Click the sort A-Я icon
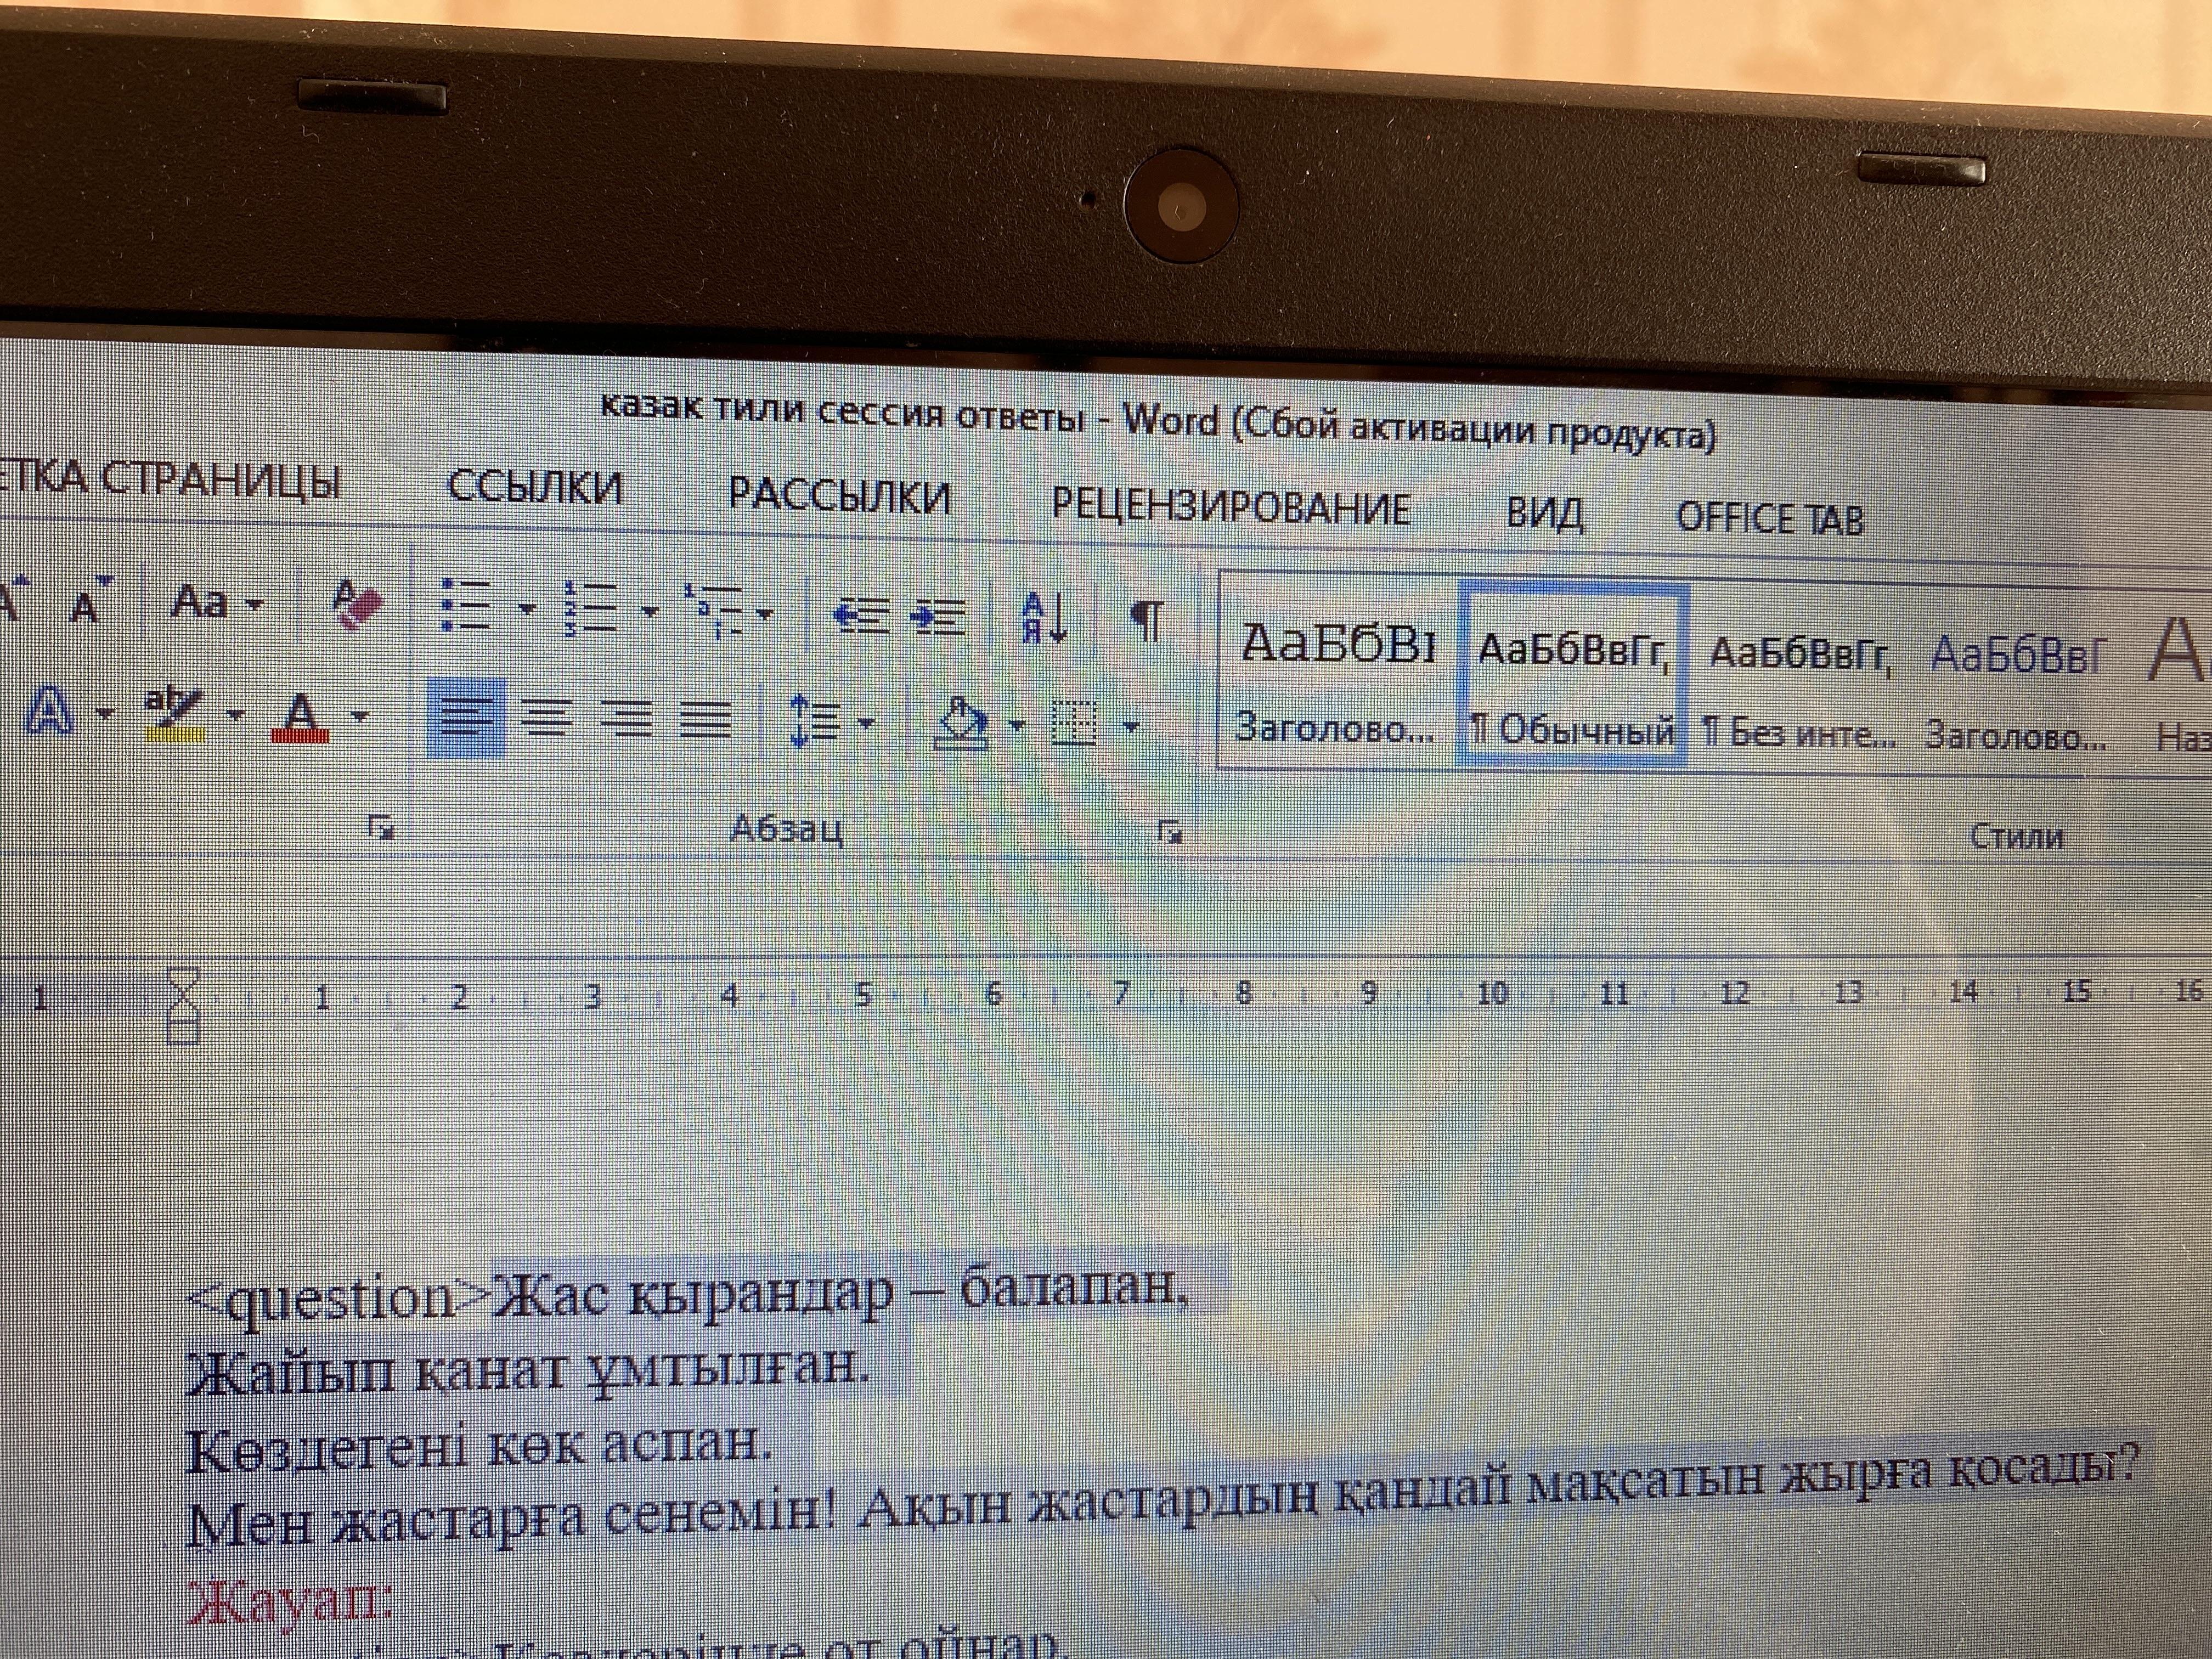Viewport: 2212px width, 1659px height. click(x=1045, y=618)
